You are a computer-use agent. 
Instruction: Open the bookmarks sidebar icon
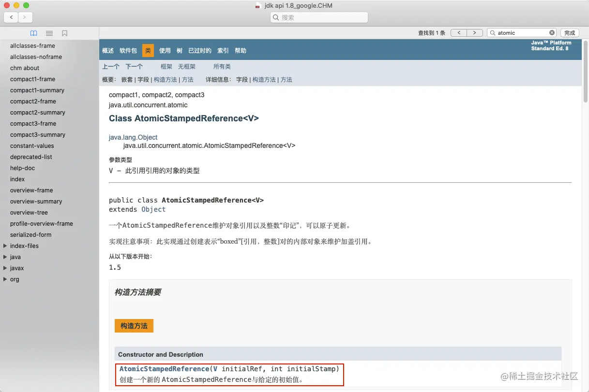coord(64,33)
